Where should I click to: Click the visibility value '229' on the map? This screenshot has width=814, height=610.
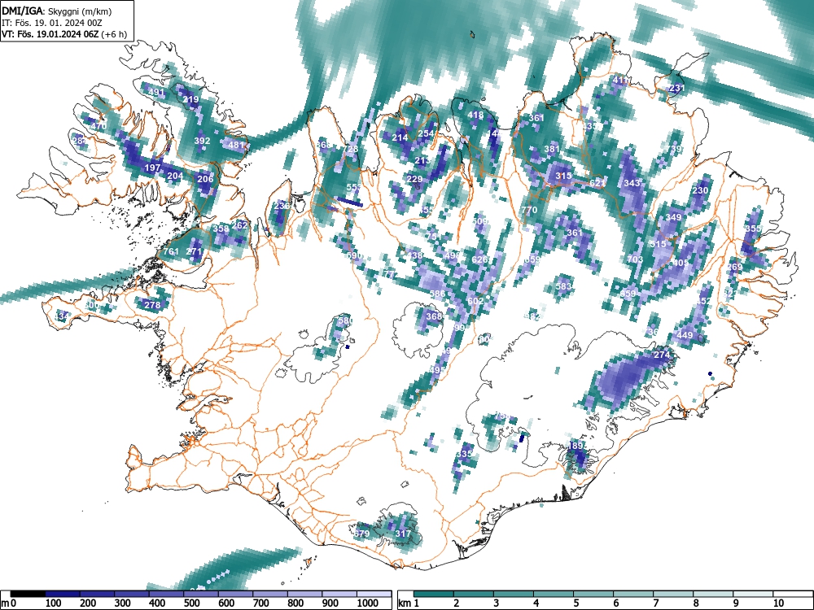414,180
